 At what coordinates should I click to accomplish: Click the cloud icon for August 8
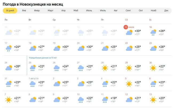point(33,100)
